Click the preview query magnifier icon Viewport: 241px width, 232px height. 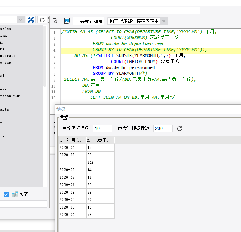(55, 21)
